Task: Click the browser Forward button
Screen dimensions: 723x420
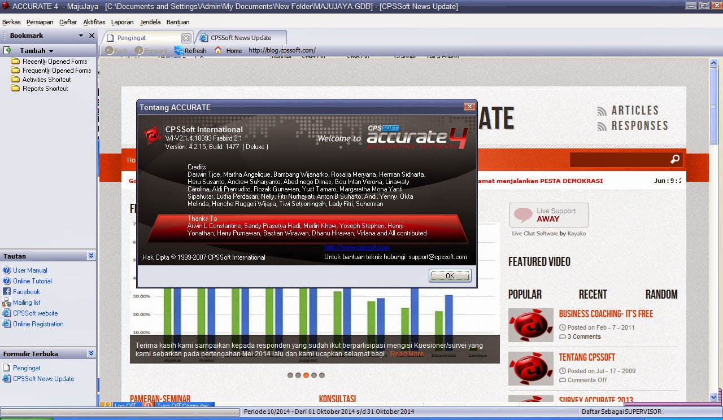Action: 151,50
